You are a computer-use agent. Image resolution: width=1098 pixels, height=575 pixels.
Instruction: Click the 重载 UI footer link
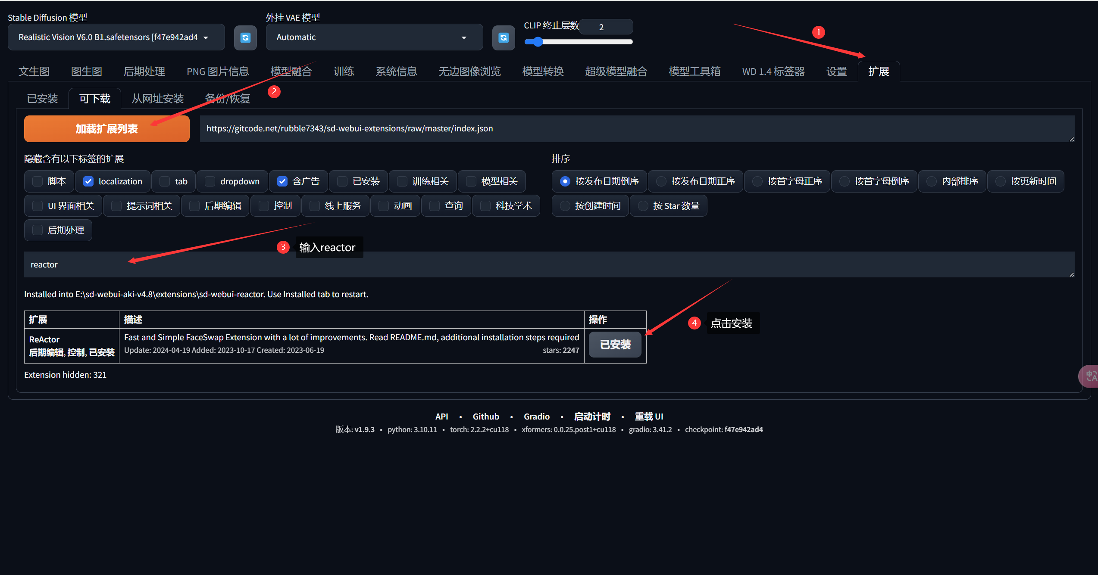pyautogui.click(x=649, y=416)
